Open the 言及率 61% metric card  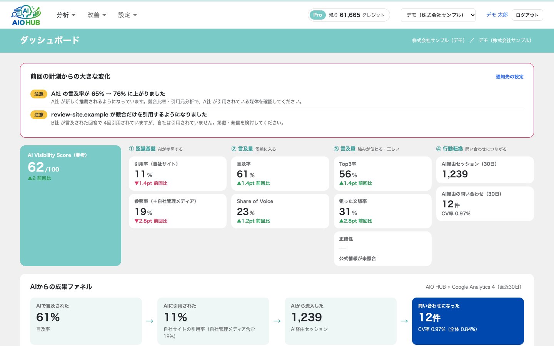click(x=280, y=173)
